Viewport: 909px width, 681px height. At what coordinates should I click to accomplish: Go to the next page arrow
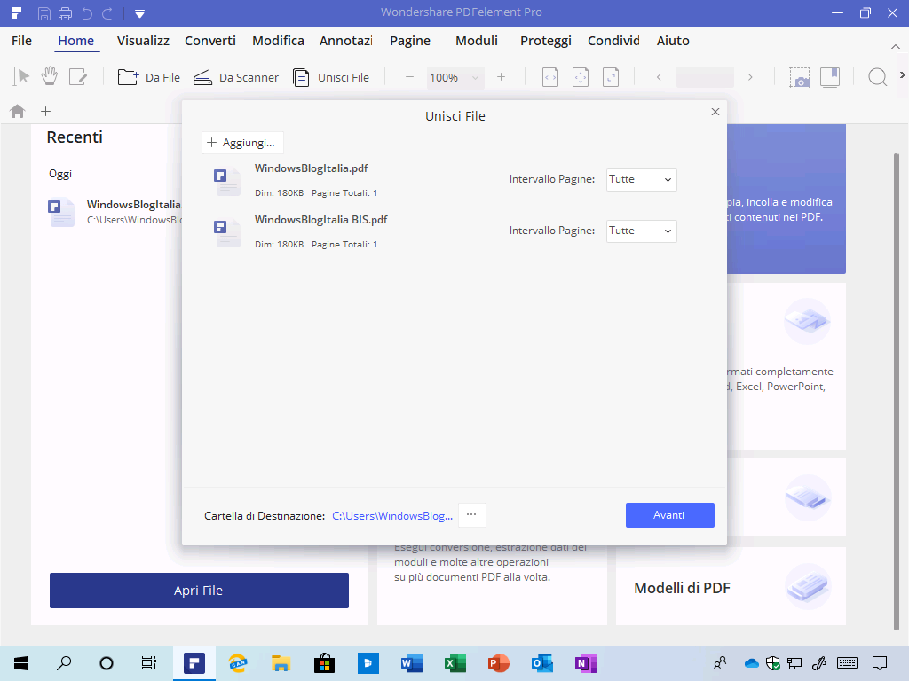pos(750,77)
